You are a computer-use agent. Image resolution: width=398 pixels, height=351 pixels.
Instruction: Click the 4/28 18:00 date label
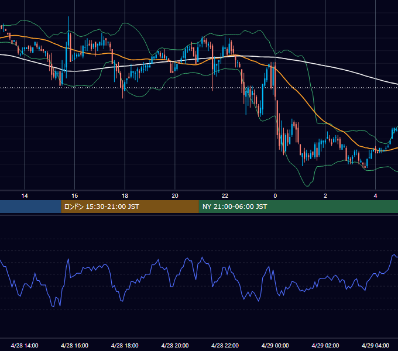point(125,345)
